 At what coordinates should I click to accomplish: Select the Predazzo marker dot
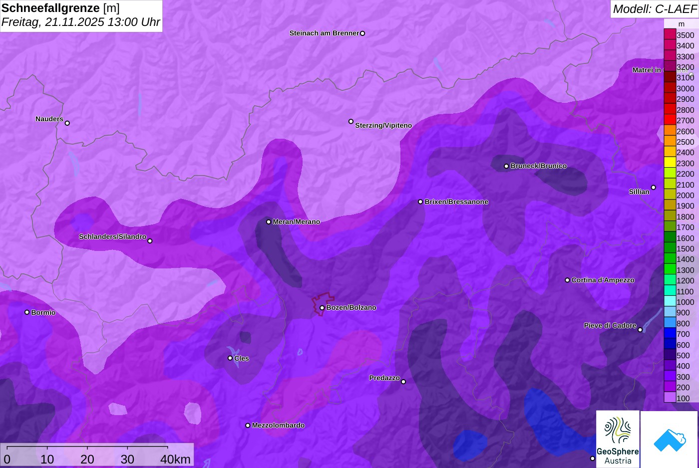403,382
